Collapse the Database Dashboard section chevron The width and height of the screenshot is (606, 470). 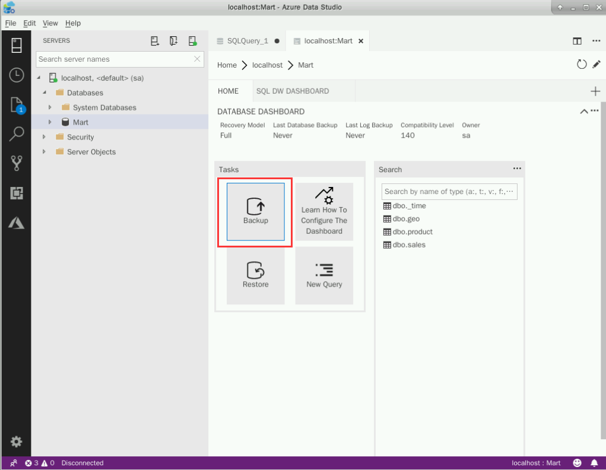click(x=583, y=111)
